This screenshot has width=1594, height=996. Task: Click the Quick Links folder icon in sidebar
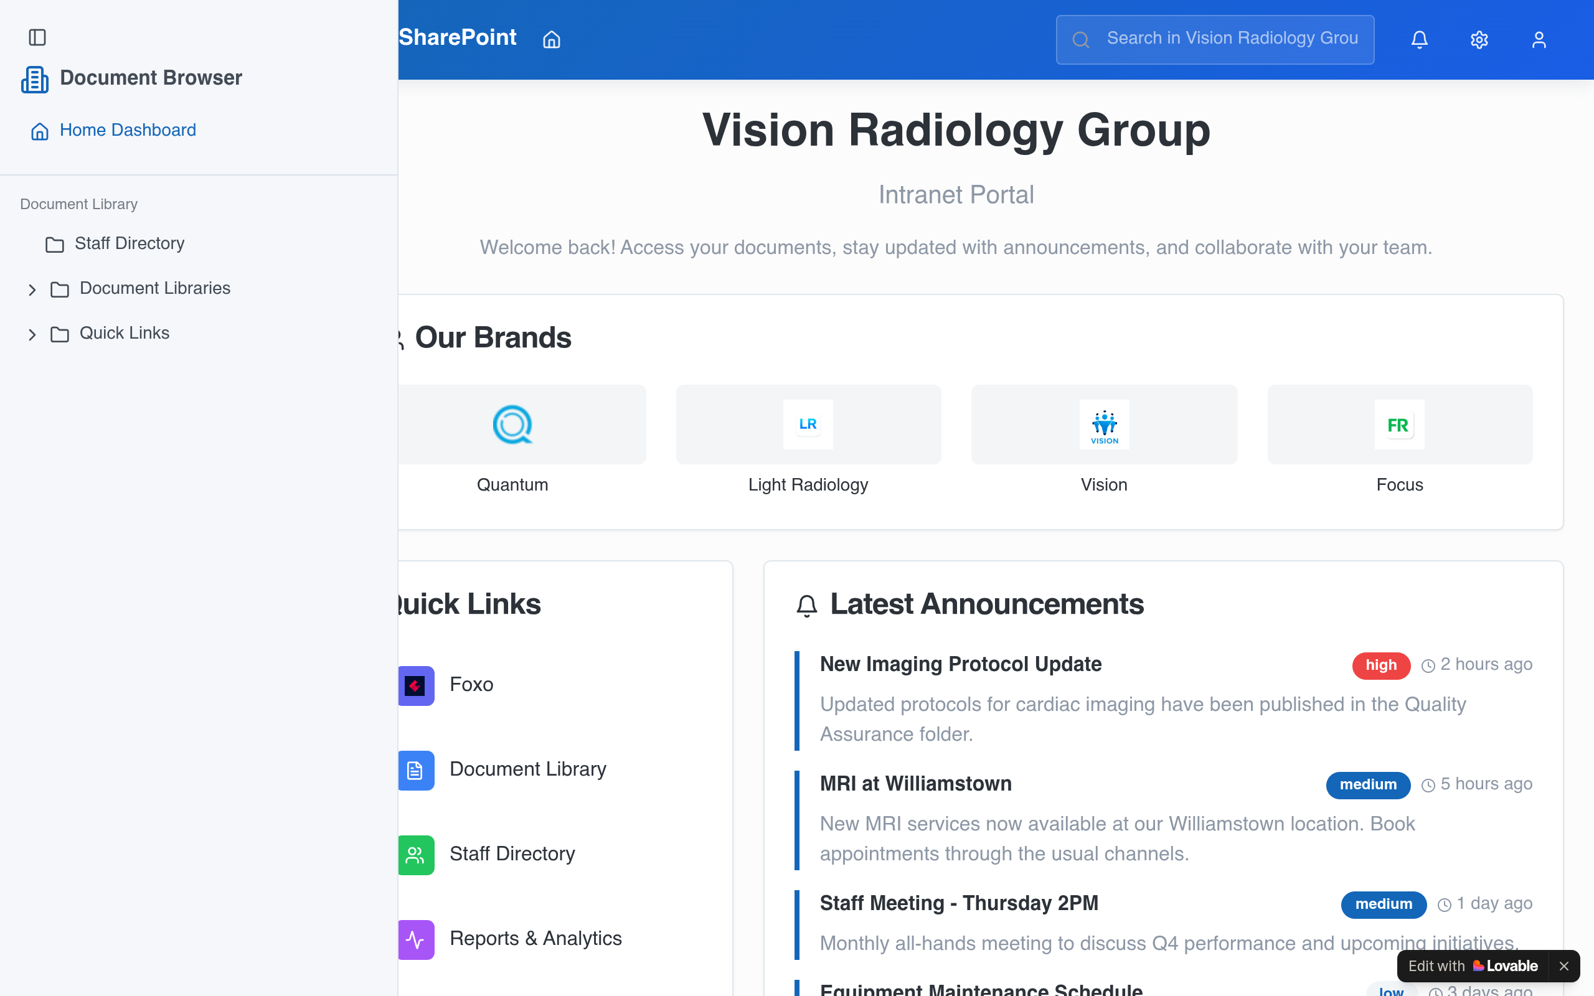pyautogui.click(x=59, y=335)
